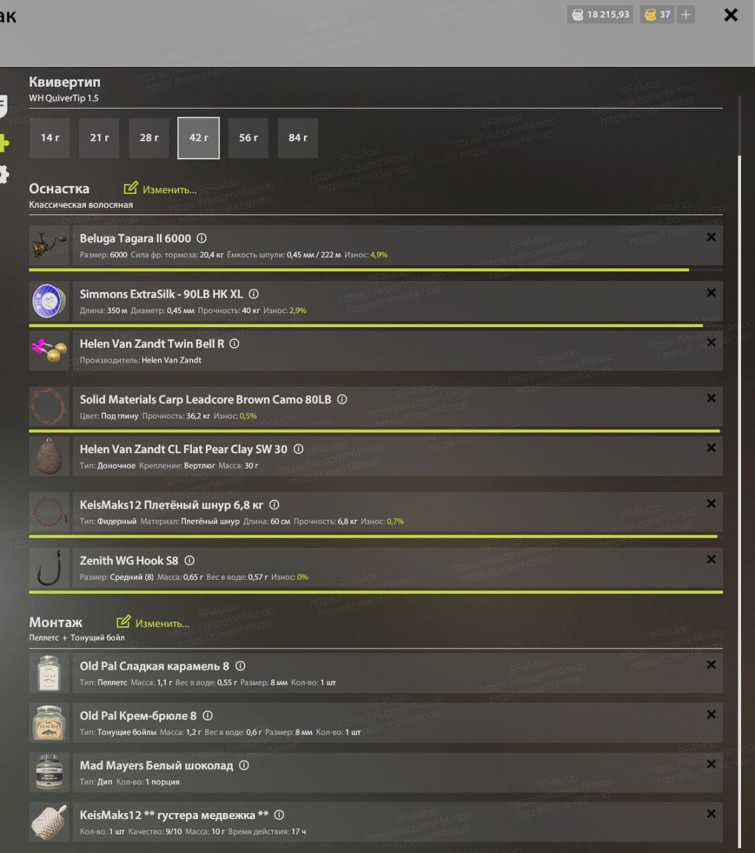Screen dimensions: 755x853
Task: Open info for Zenith WG Hook S8
Action: point(189,560)
